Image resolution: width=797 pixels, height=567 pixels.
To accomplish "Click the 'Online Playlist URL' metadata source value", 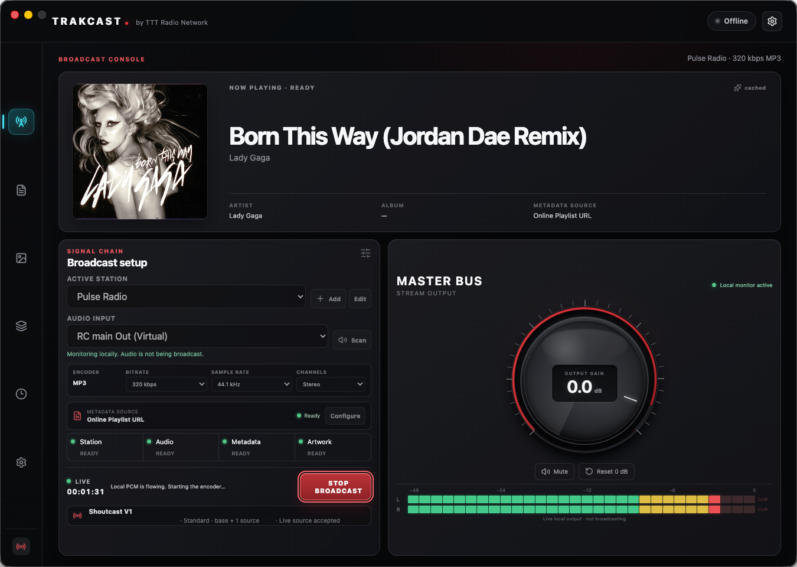I will [x=562, y=216].
